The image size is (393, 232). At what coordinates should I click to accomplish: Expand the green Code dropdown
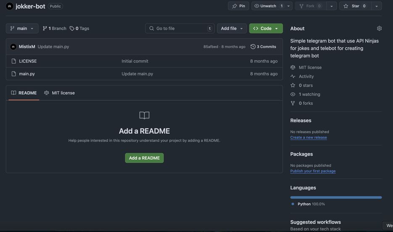[x=266, y=29]
